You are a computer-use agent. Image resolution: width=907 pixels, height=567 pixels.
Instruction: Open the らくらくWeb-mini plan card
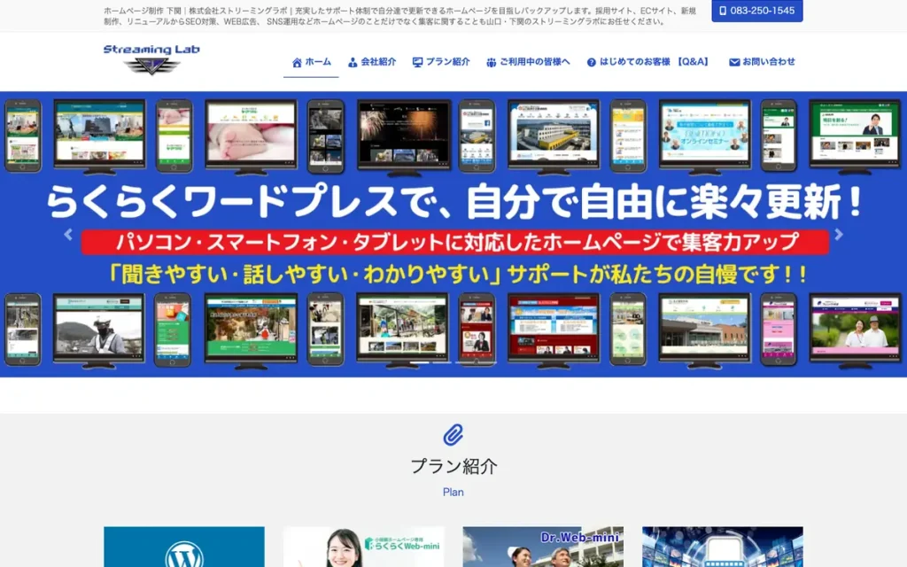(364, 547)
